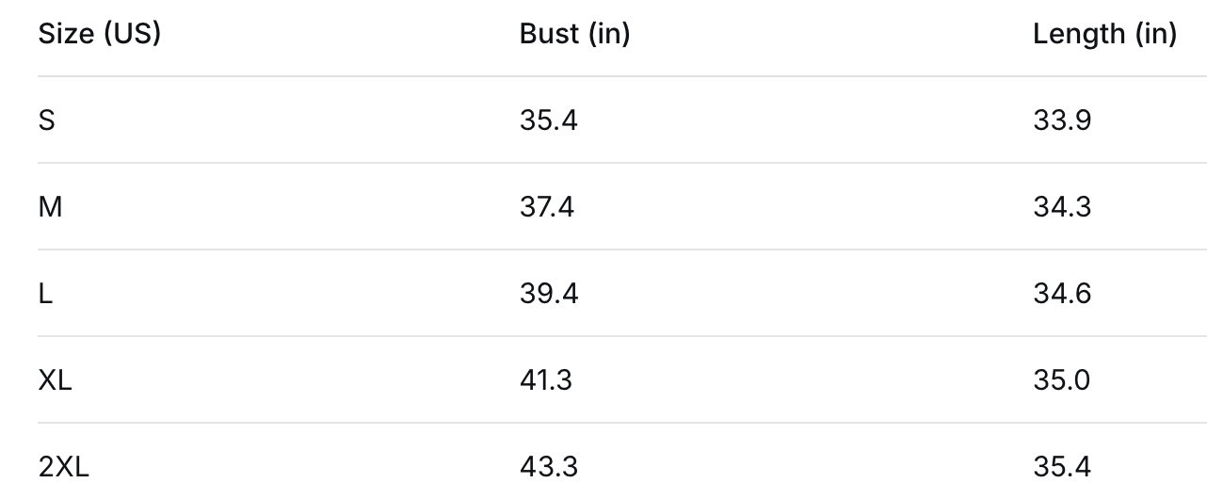Click the Length (in) column header
This screenshot has width=1207, height=499.
click(x=1104, y=34)
